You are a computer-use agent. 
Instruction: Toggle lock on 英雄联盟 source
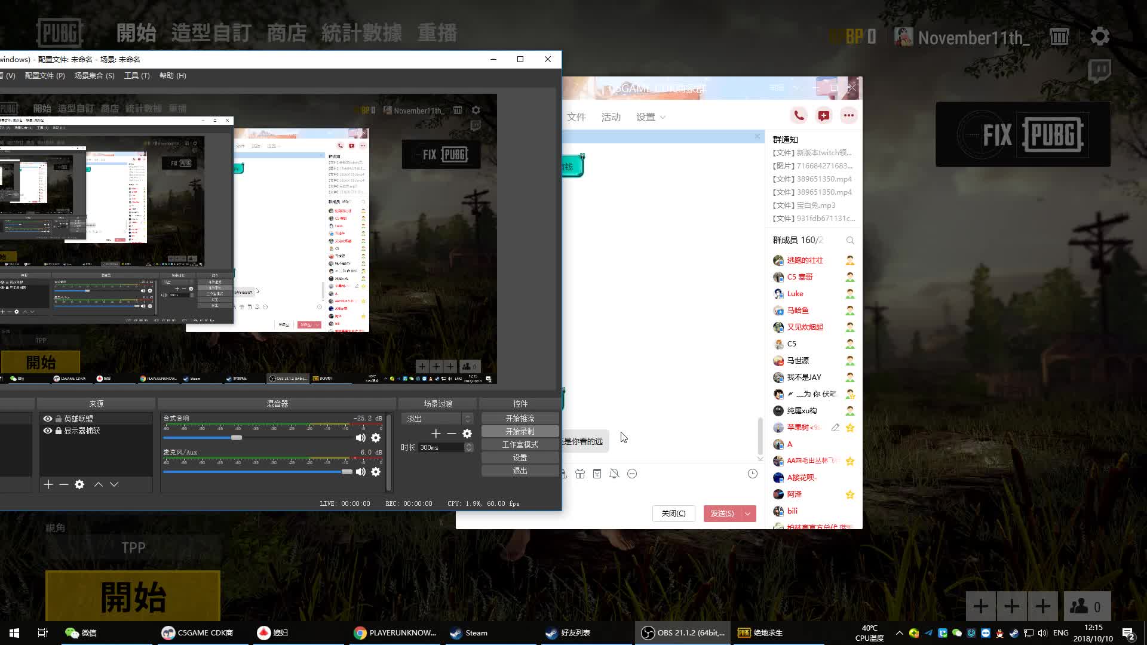click(59, 419)
